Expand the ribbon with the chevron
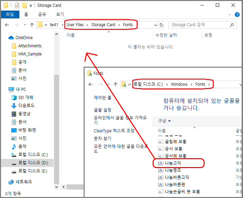The height and width of the screenshot is (198, 243). pyautogui.click(x=230, y=15)
